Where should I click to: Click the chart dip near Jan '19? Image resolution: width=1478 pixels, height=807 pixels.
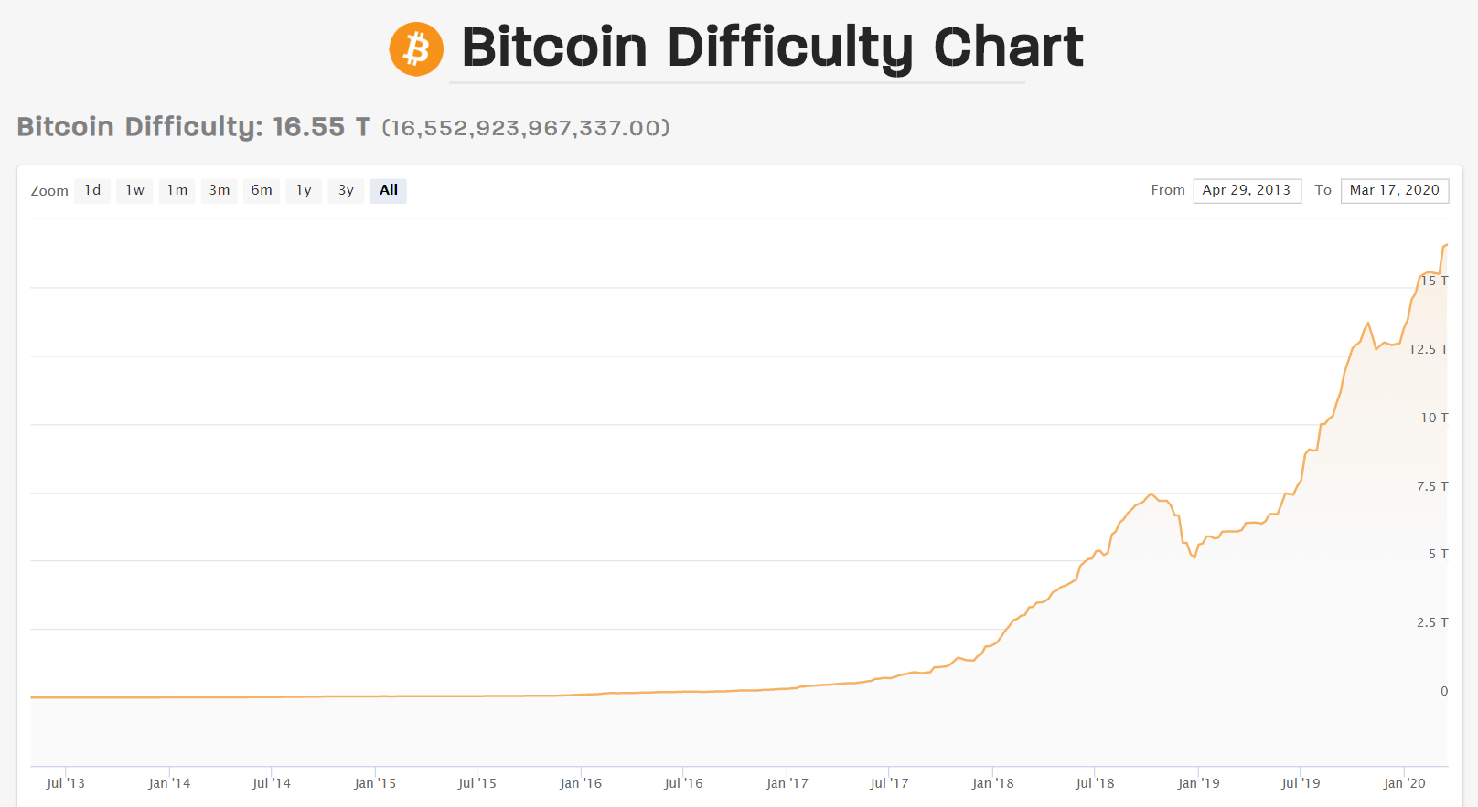pos(1194,557)
